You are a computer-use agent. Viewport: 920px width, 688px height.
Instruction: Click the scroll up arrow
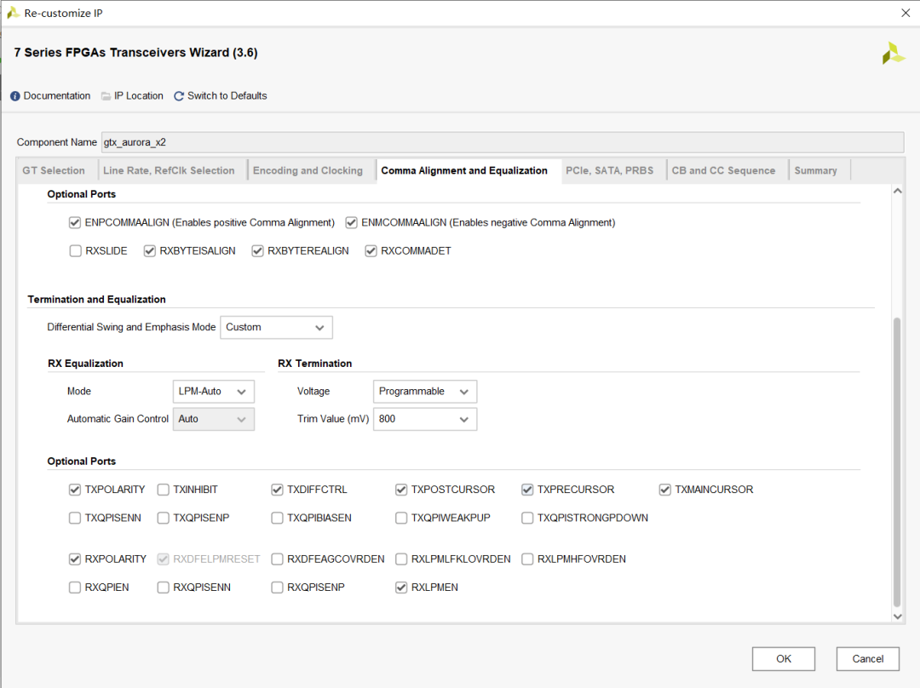[x=897, y=192]
